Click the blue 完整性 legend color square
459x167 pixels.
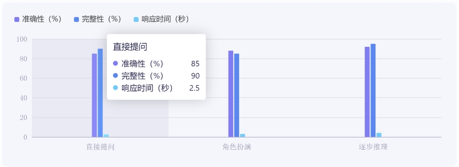click(76, 20)
